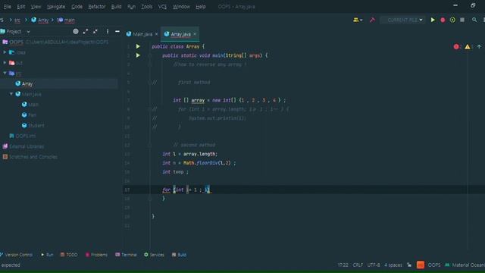Viewport: 485px width, 273px height.
Task: Open the Tools menu
Action: pos(146,7)
